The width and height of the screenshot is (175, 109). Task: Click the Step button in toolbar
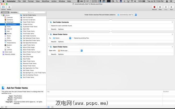[x=160, y=7]
